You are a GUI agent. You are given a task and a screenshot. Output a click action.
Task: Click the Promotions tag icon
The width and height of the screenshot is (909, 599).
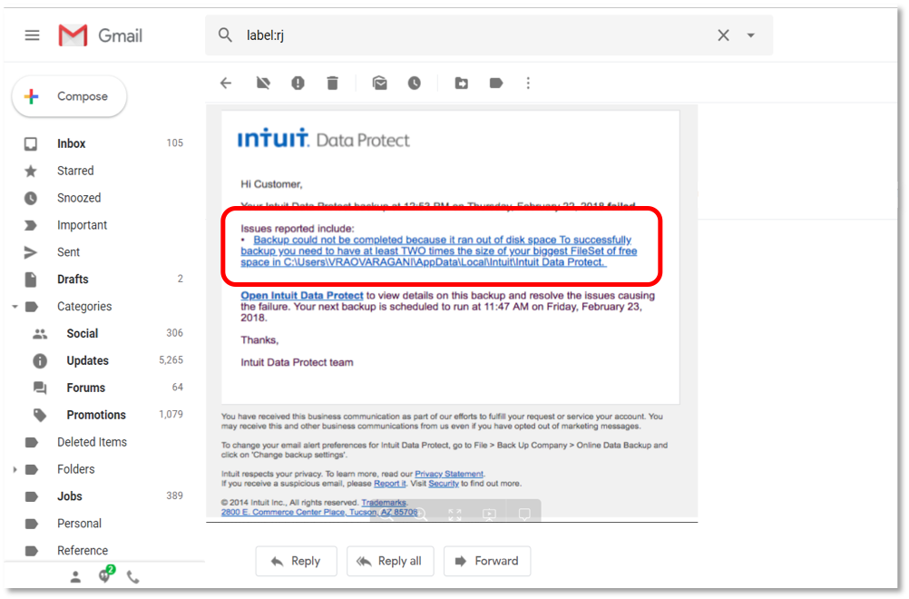pos(40,415)
